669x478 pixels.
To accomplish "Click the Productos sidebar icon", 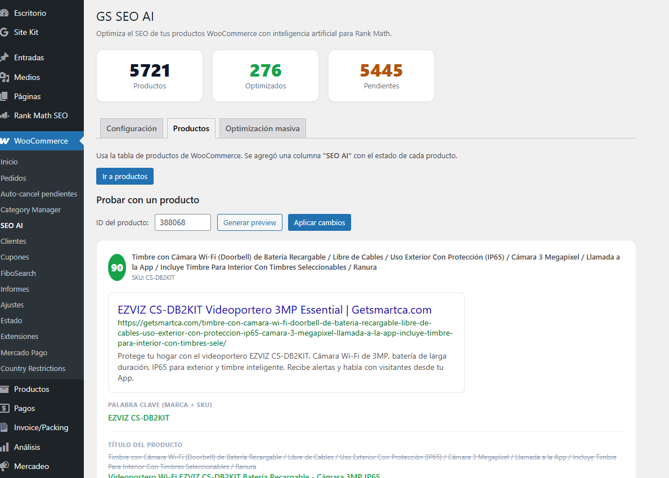I will pos(6,388).
